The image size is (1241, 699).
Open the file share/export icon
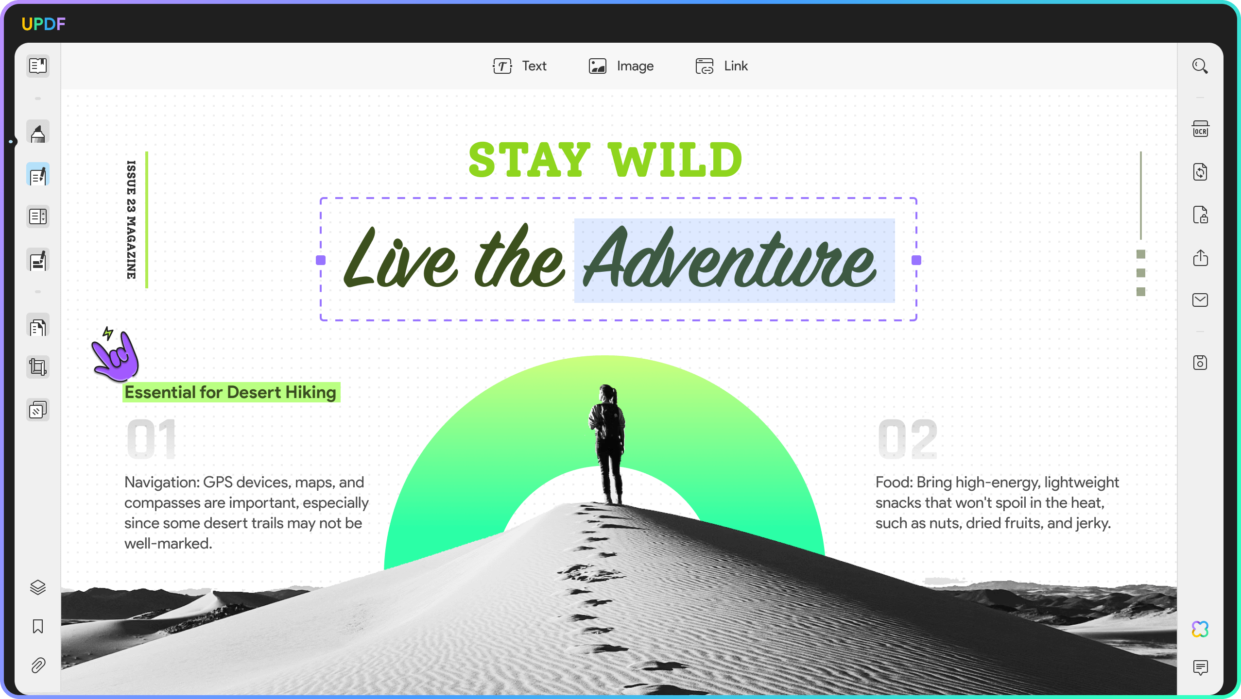(x=1201, y=257)
